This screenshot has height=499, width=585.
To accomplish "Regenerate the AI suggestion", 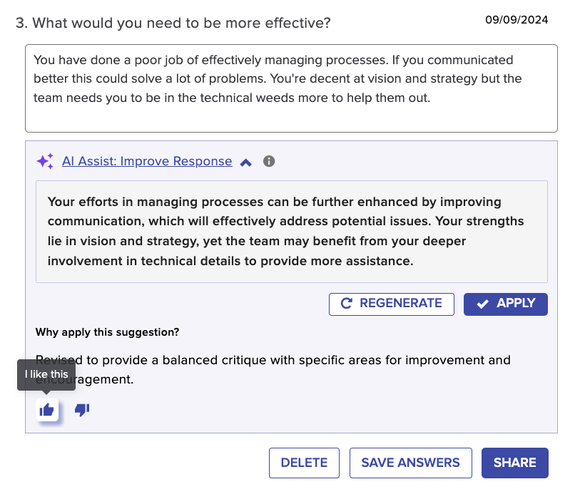I will point(392,304).
